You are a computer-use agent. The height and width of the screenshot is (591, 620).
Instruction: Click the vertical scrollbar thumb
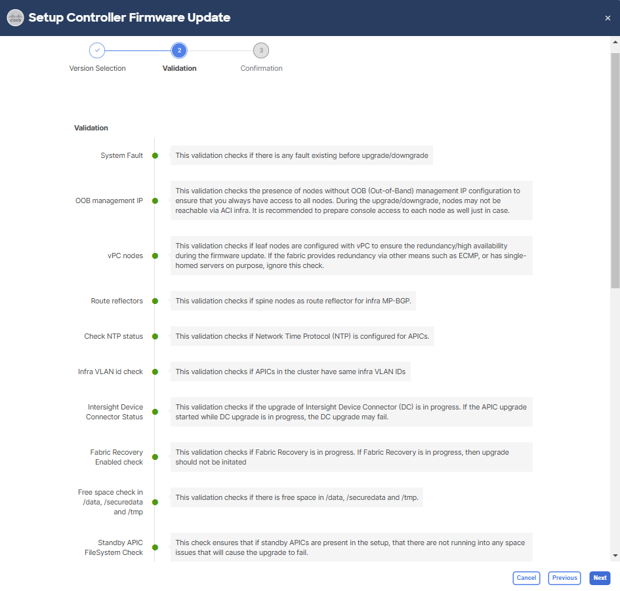point(615,170)
